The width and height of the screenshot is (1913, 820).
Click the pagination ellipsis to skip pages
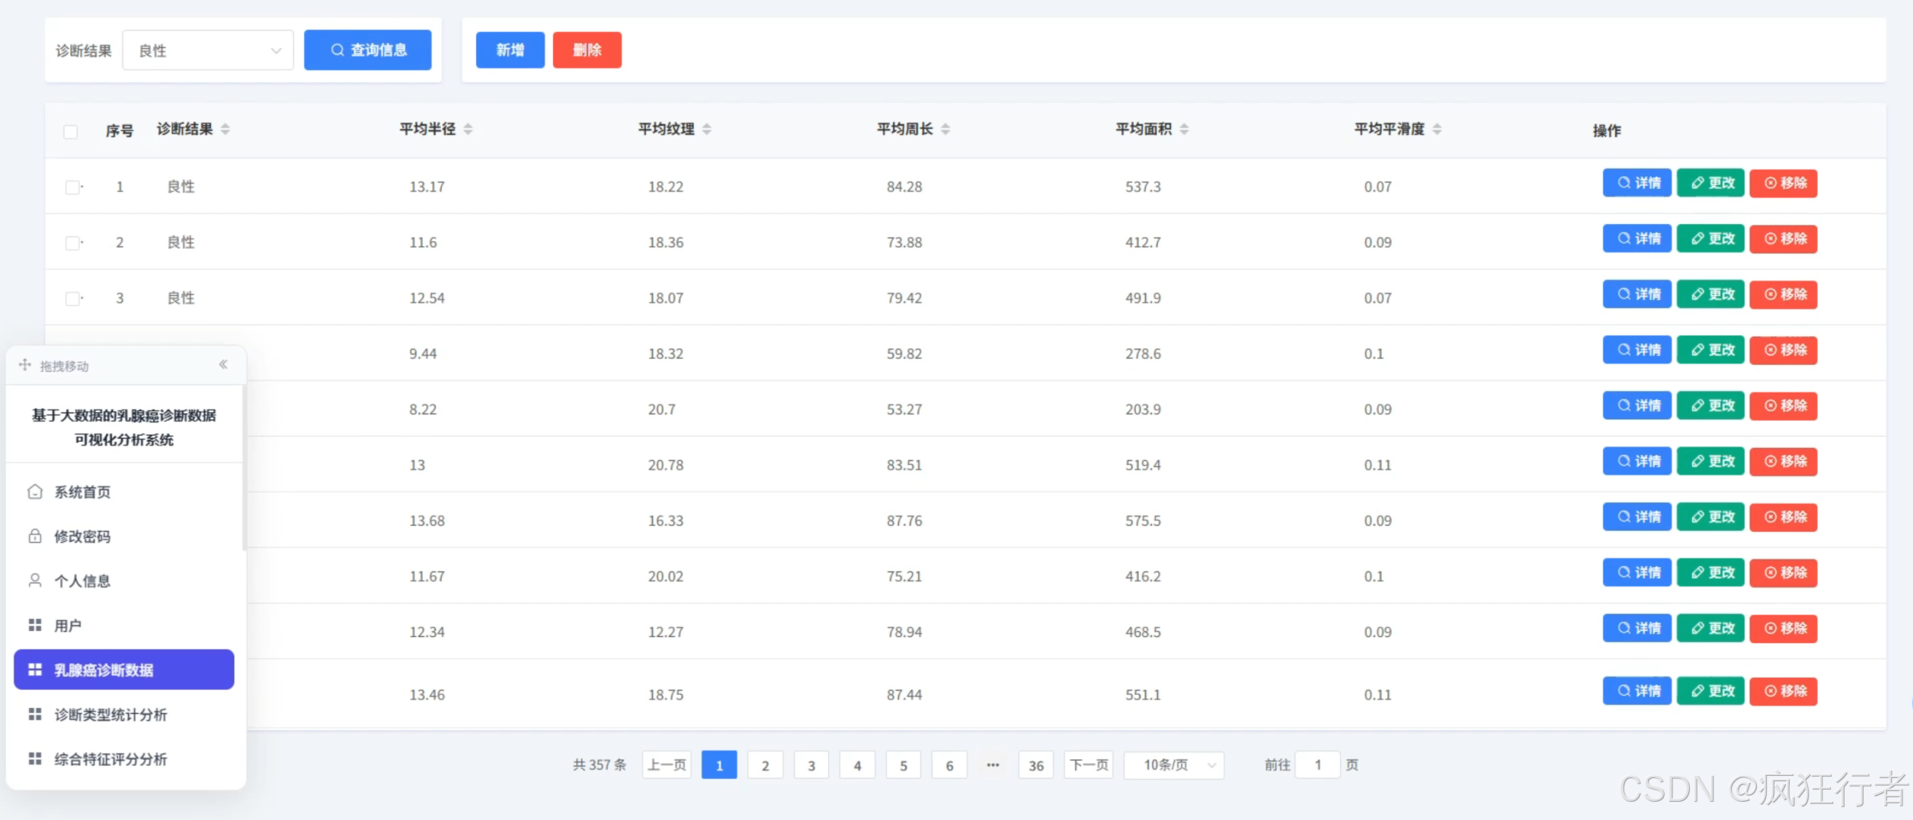tap(993, 765)
